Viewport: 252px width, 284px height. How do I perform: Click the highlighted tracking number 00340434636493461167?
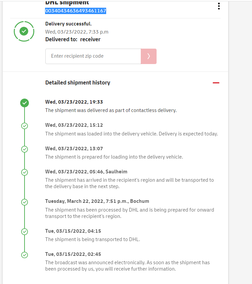(76, 11)
